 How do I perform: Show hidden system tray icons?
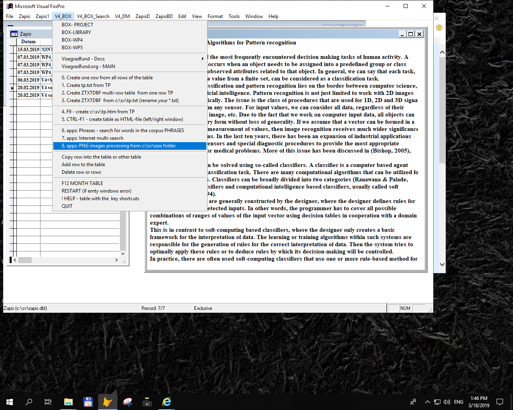(427, 402)
